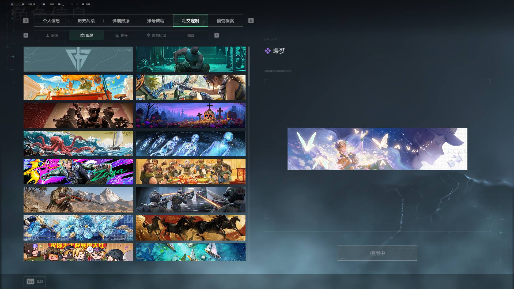
Task: Click the dog tag list scrollbar
Action: pyautogui.click(x=249, y=66)
